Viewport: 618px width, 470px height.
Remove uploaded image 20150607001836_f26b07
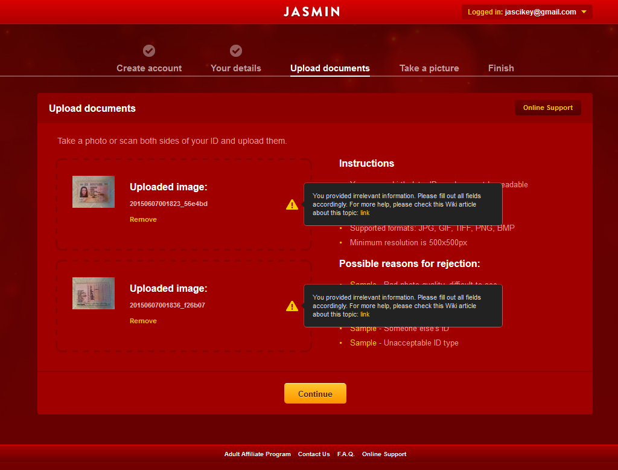point(143,321)
